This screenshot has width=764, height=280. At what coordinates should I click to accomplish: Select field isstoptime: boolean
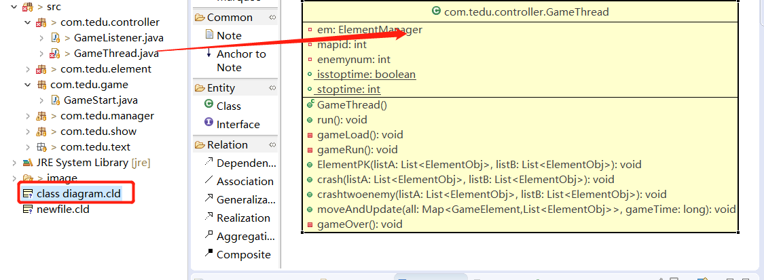[366, 75]
